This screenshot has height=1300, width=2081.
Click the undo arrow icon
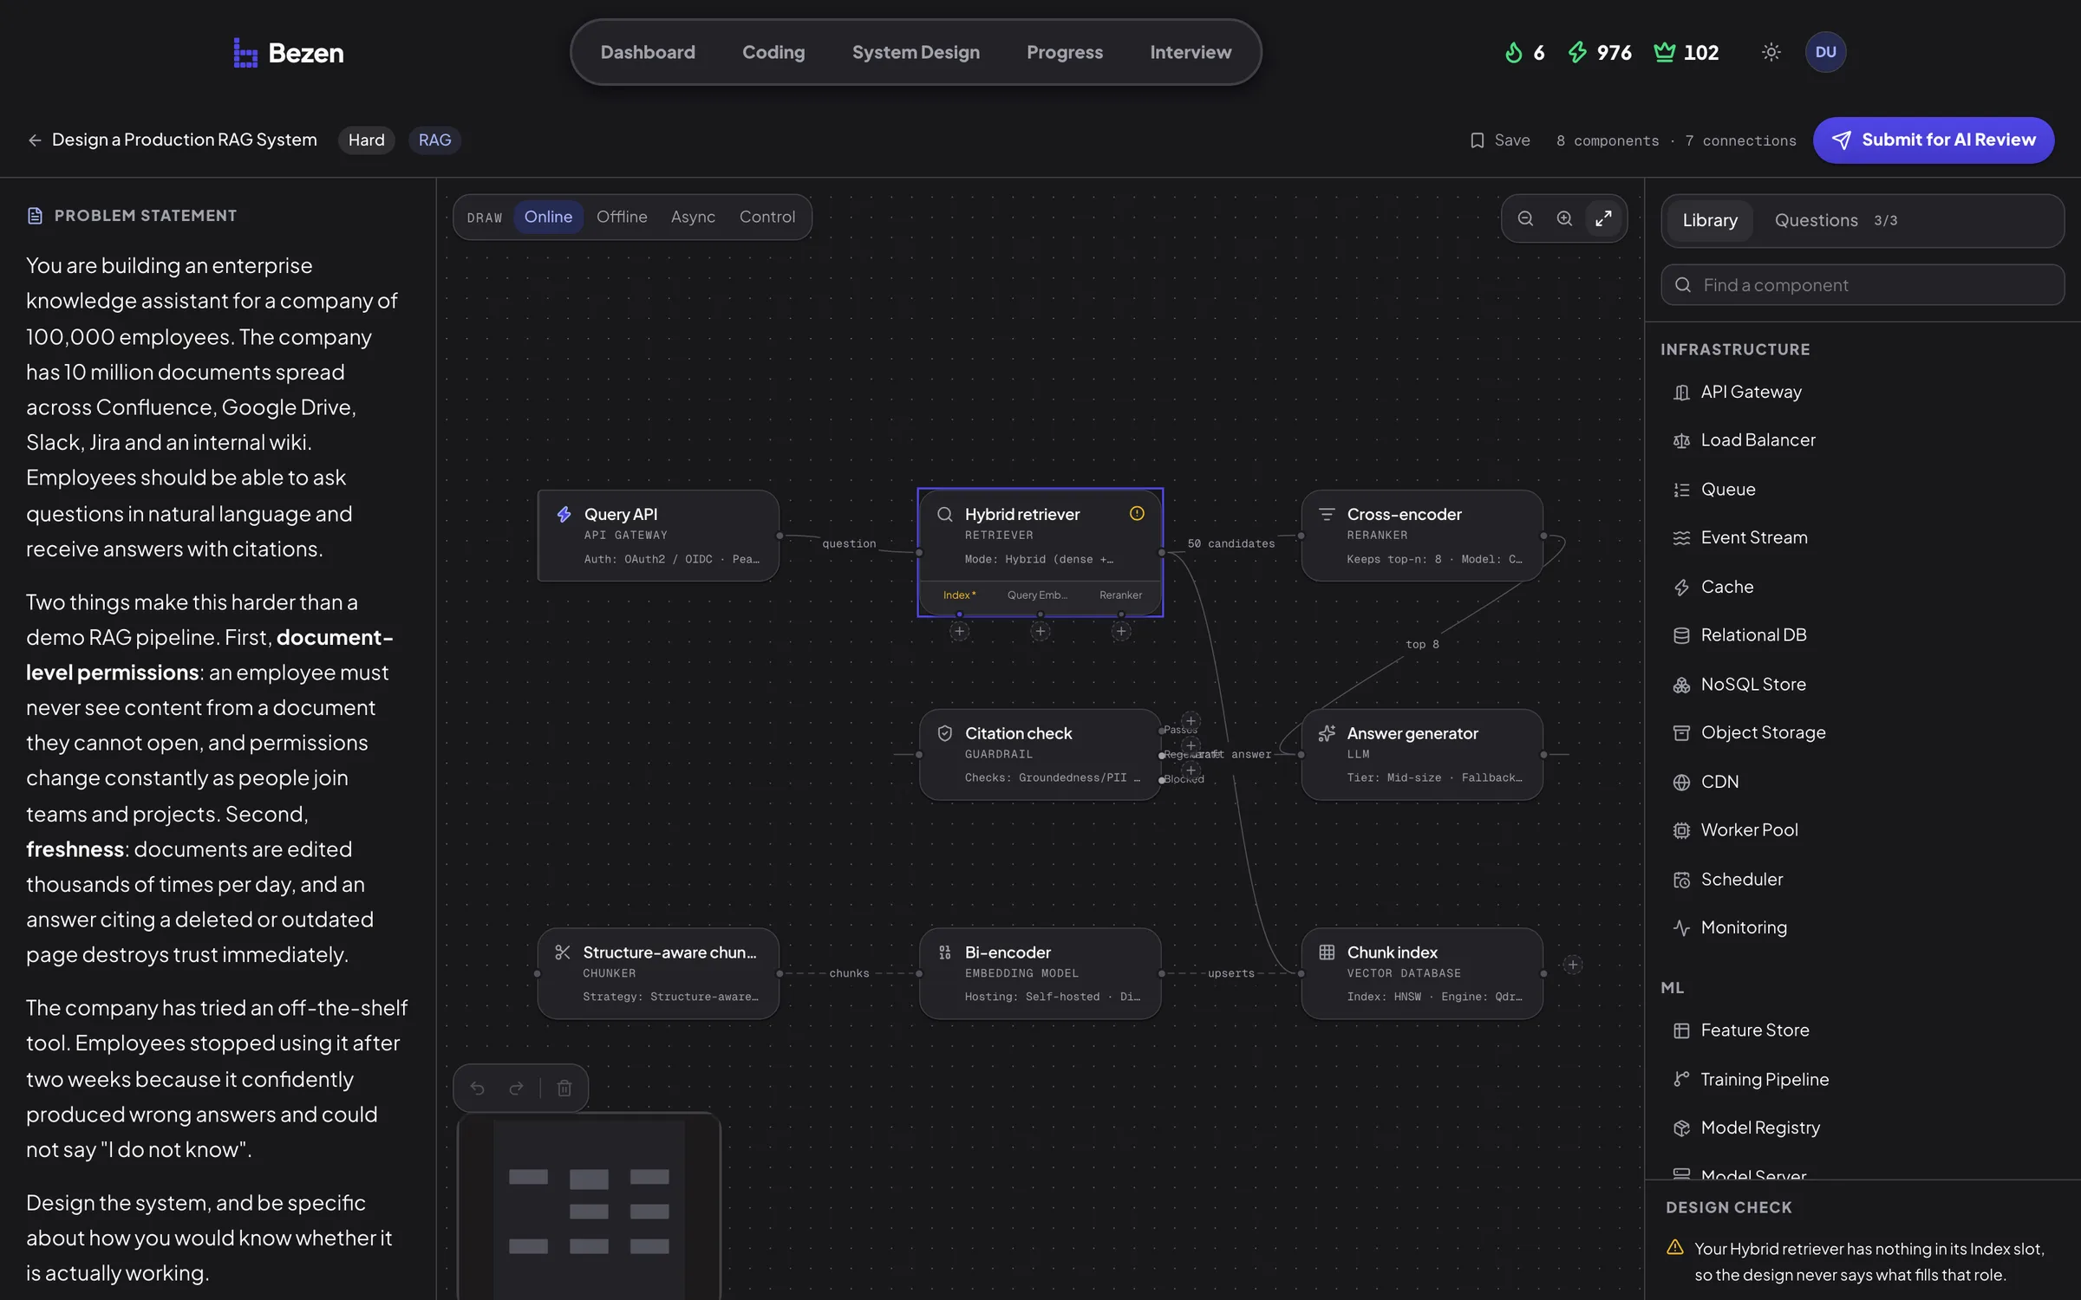(478, 1088)
